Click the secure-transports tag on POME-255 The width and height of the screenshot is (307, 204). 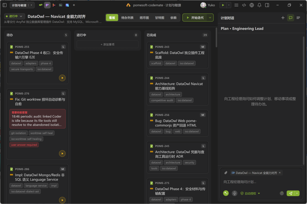point(22,69)
